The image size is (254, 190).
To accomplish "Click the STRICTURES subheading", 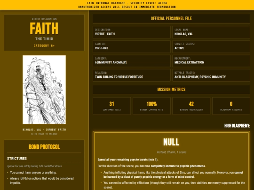I will coord(17,159).
